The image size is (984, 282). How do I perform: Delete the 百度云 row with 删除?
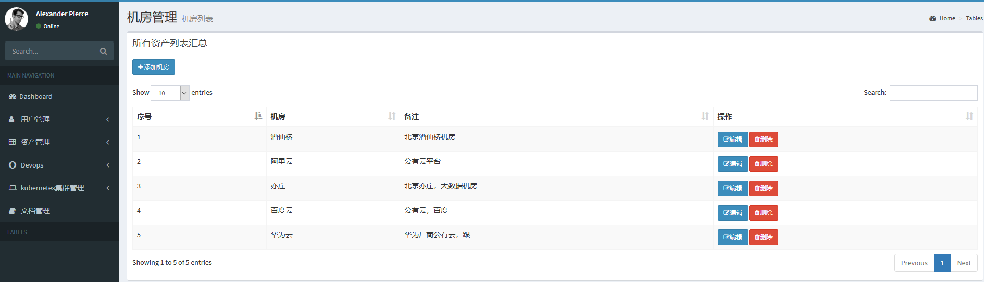pos(764,213)
